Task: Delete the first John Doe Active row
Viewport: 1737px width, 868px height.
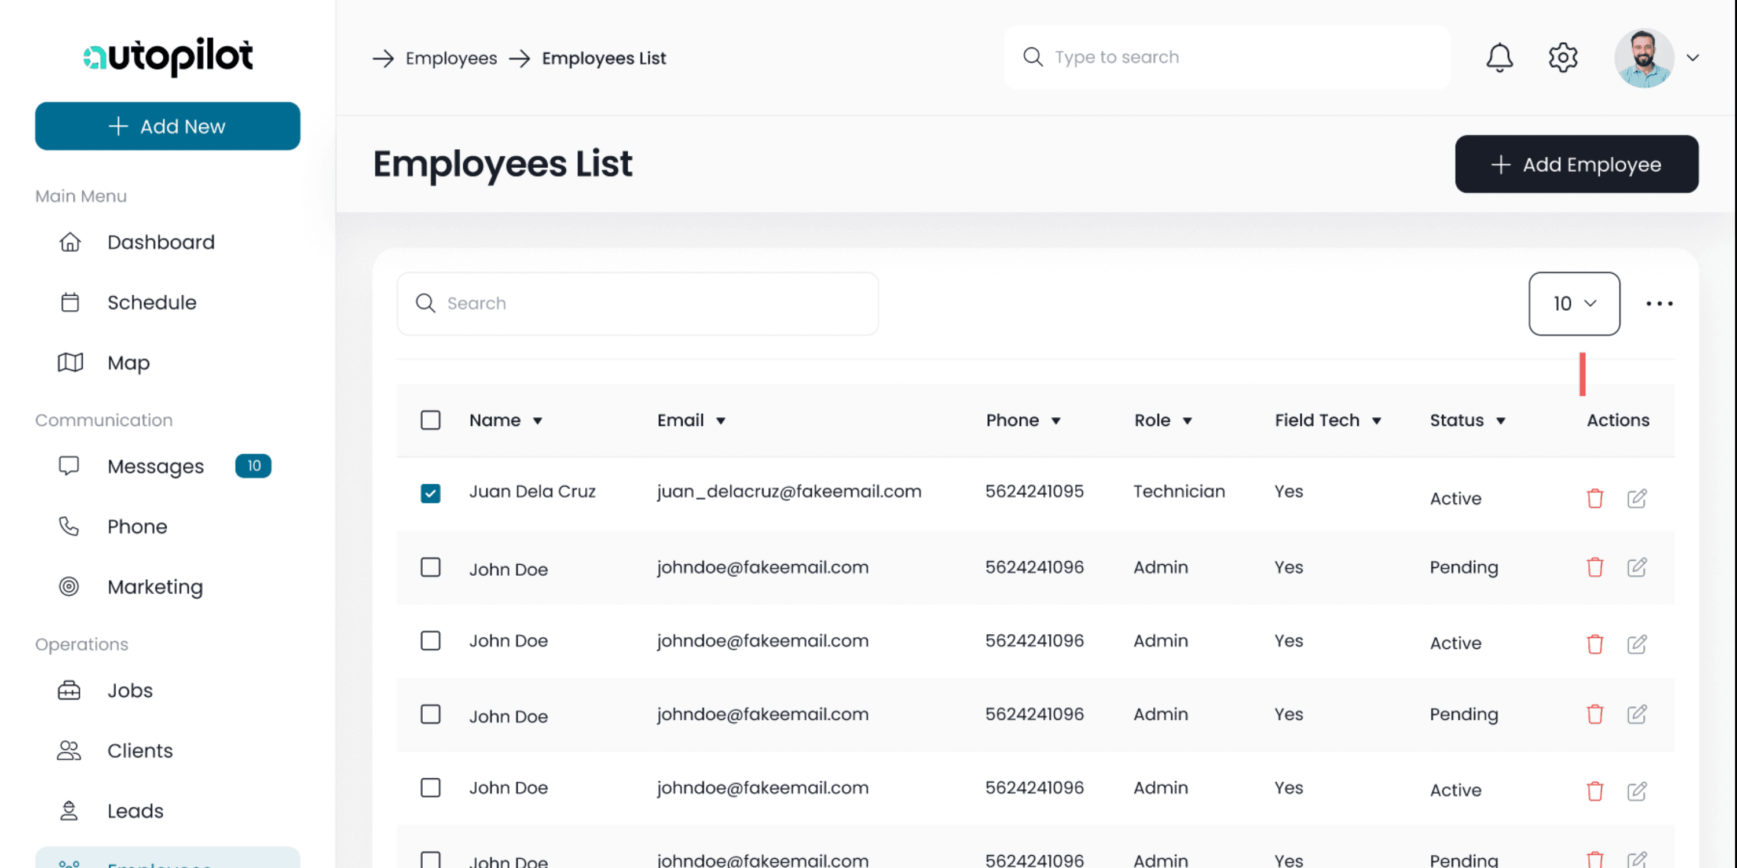Action: 1595,644
